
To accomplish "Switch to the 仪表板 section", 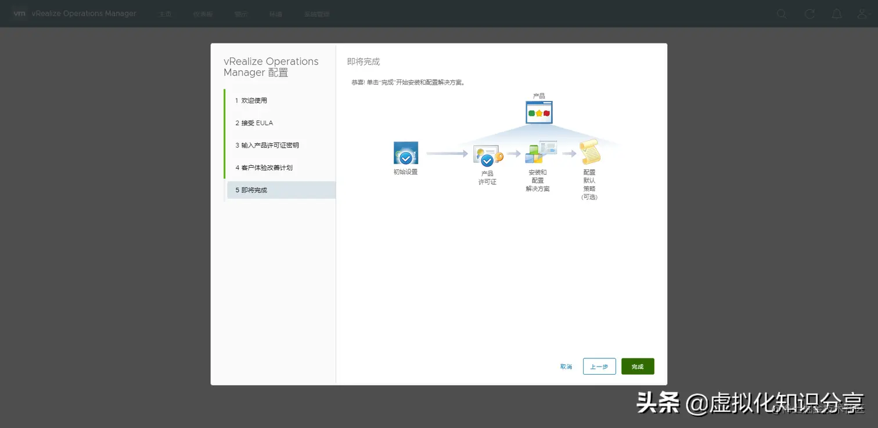I will tap(203, 13).
